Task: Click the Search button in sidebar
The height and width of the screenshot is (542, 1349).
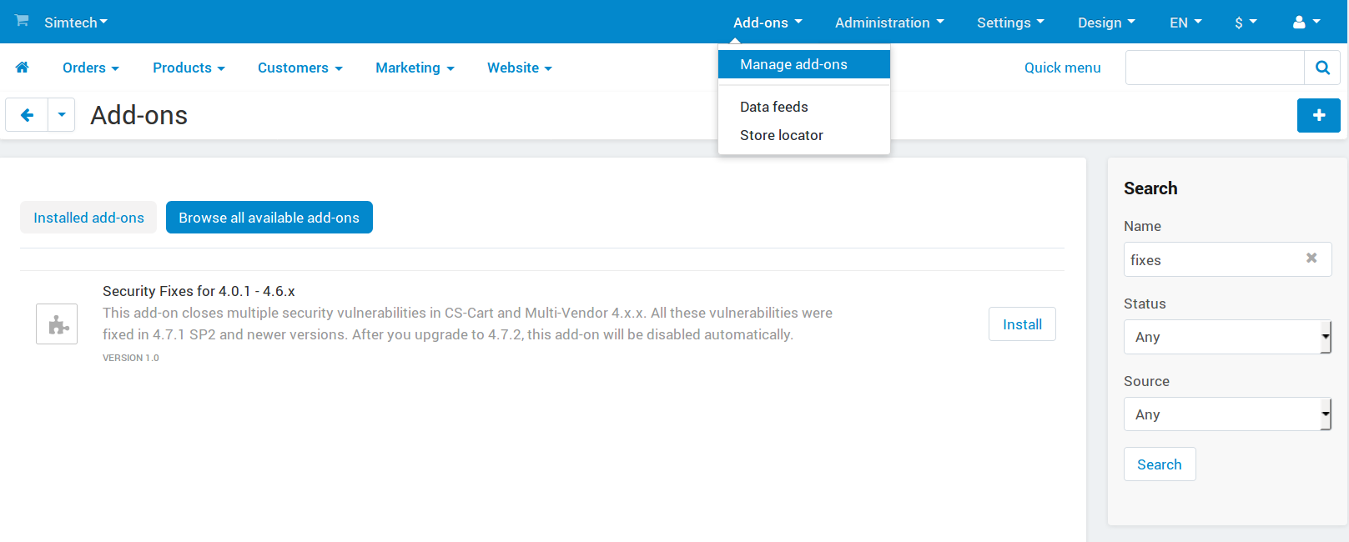Action: [1160, 464]
